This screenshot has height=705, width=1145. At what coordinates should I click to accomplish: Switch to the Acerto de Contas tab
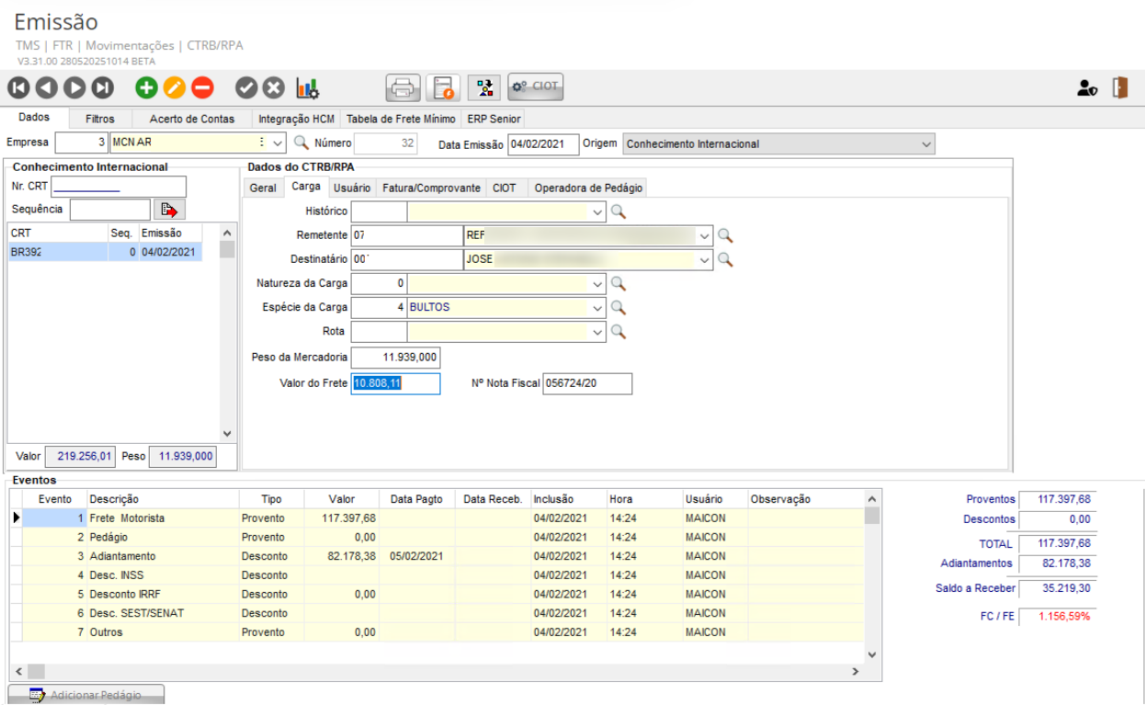point(192,119)
